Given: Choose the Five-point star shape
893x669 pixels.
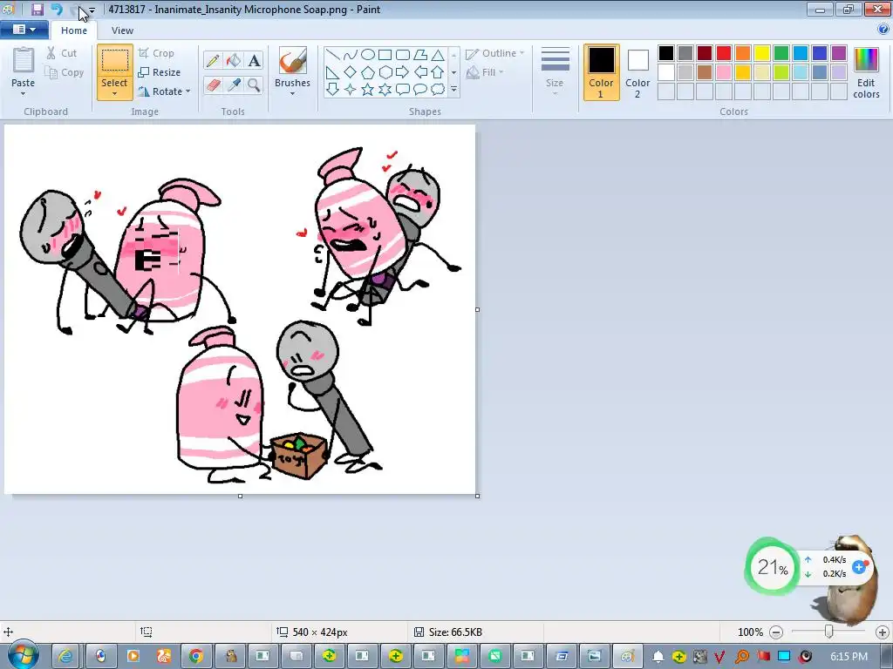Looking at the screenshot, I should [368, 90].
